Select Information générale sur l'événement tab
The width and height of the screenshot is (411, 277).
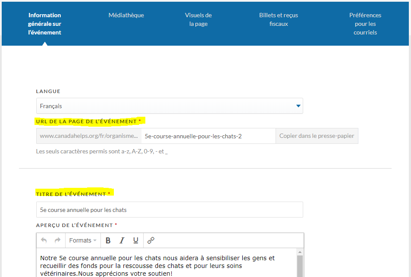coord(45,24)
